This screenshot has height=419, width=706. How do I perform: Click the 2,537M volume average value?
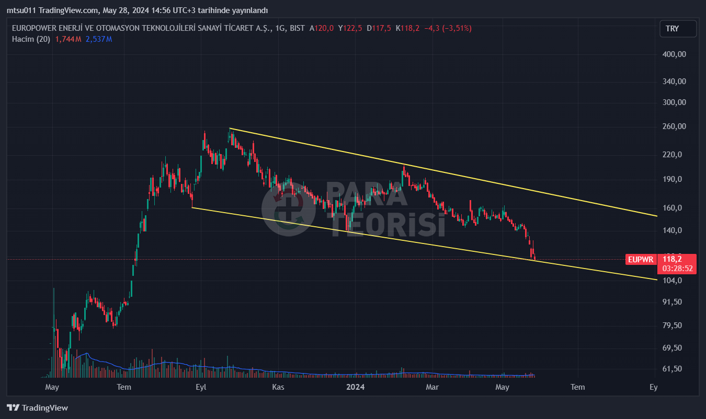click(99, 39)
